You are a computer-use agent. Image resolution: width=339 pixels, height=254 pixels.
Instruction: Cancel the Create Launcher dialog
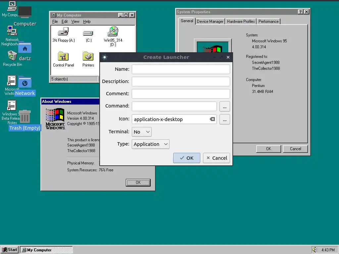(217, 158)
